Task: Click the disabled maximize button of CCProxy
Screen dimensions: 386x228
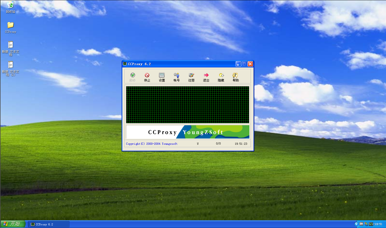Action: pyautogui.click(x=244, y=64)
